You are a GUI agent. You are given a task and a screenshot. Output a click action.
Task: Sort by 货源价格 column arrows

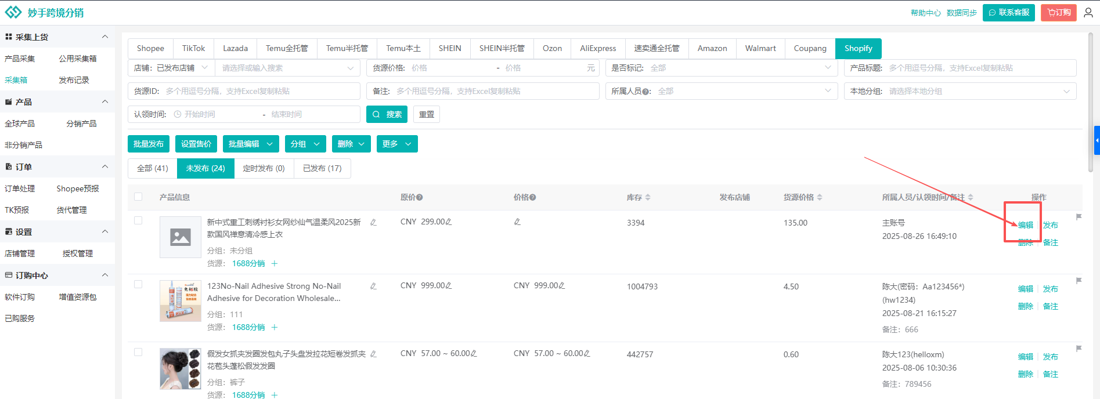(x=820, y=198)
